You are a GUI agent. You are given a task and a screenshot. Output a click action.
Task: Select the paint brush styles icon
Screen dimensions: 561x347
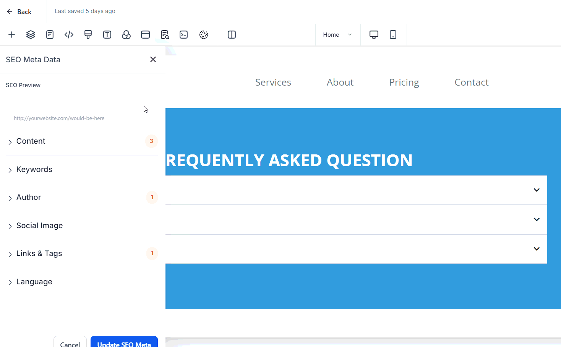tap(88, 35)
